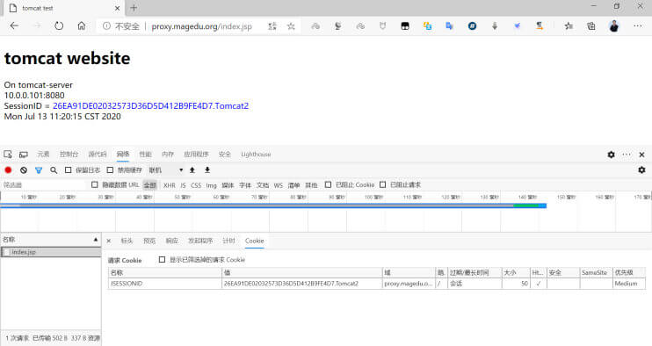Check the 已阻止请求 checkbox
Viewport: 652px width, 346px height.
[382, 184]
